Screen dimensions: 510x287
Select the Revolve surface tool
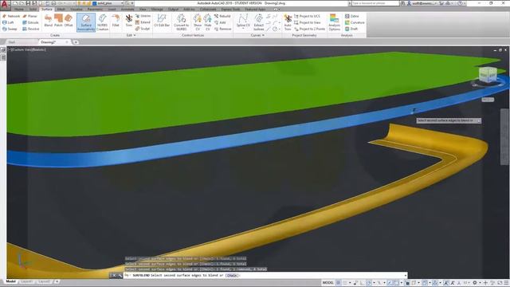click(31, 29)
